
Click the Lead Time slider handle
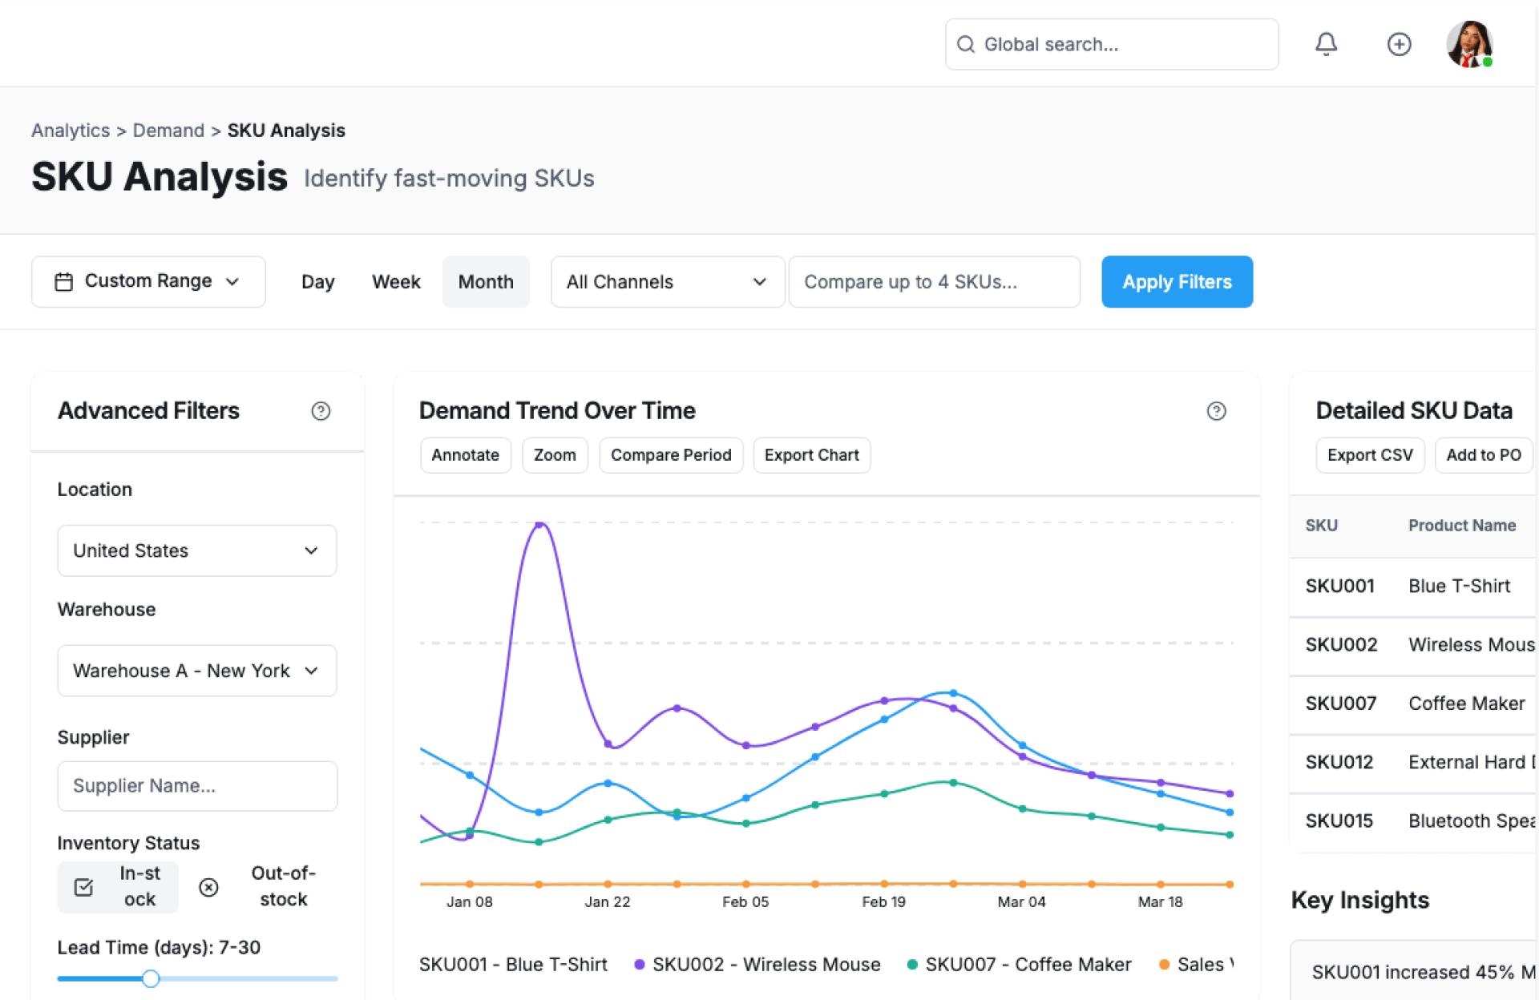(x=151, y=978)
